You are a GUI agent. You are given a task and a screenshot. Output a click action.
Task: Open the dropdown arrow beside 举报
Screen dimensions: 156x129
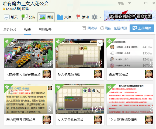130,3
